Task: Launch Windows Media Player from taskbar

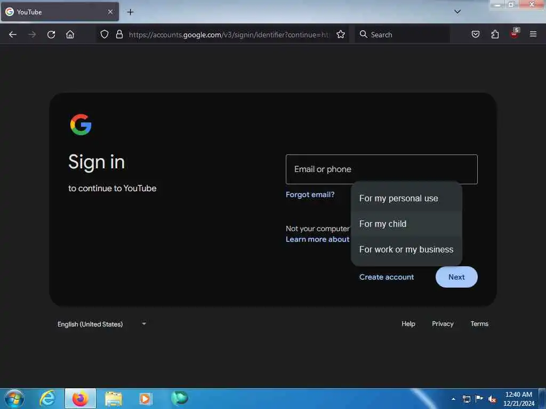Action: click(146, 398)
